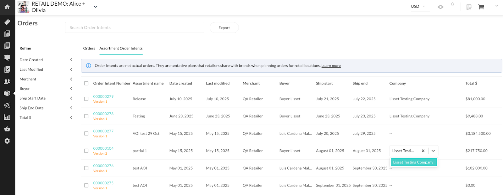Viewport: 503px width, 195px height.
Task: Open the bar chart reports icon
Action: point(7,117)
